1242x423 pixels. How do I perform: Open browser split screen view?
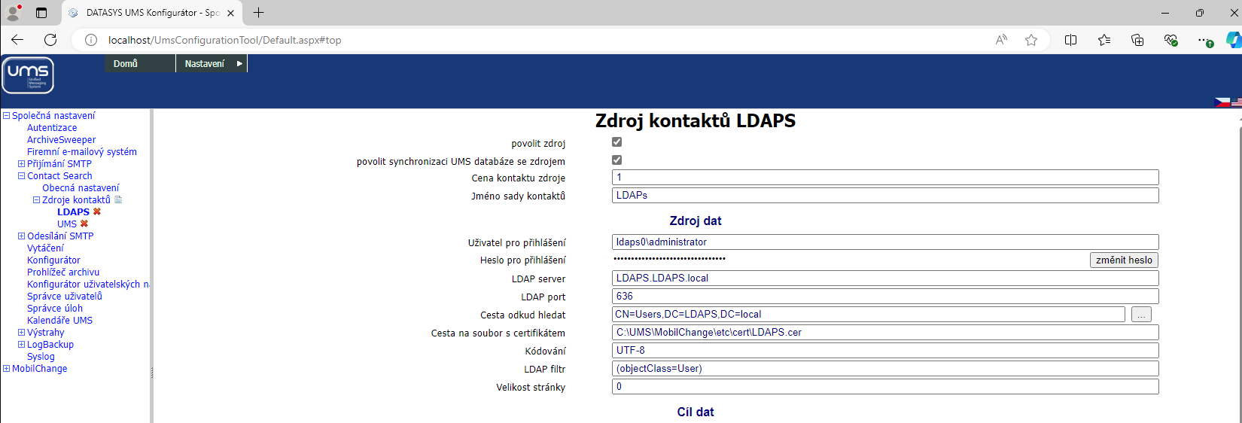pyautogui.click(x=1070, y=40)
